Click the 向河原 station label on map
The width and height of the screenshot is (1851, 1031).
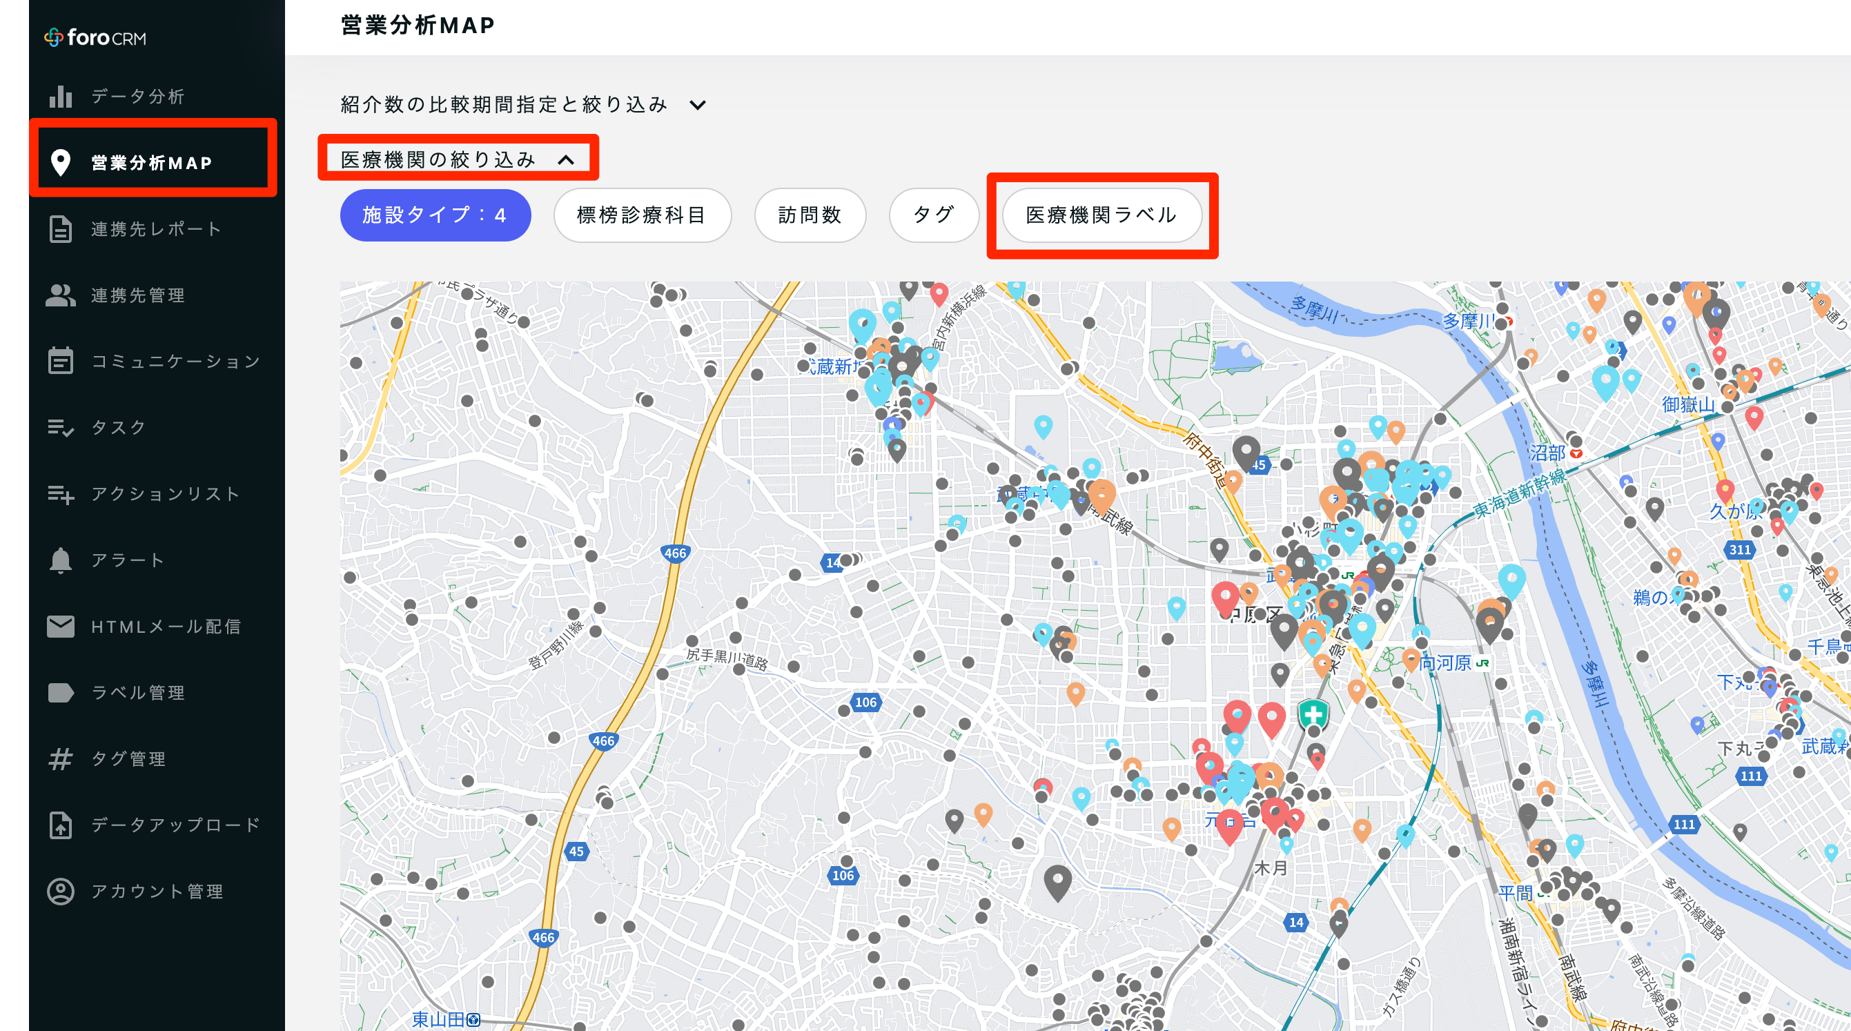(1445, 662)
